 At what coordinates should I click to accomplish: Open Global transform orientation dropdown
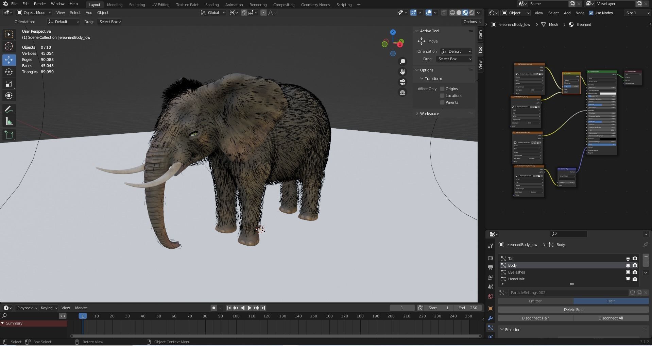point(213,13)
